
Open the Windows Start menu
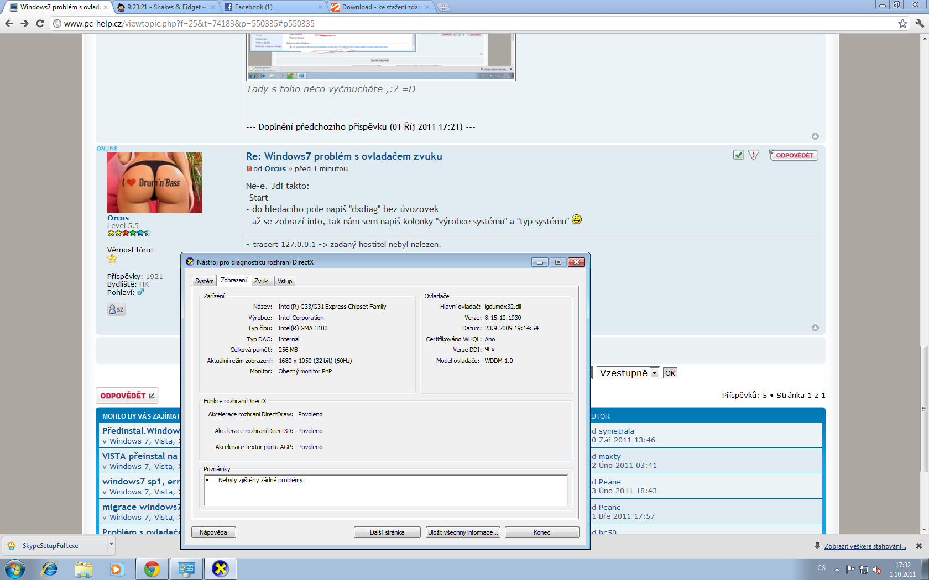coord(15,569)
